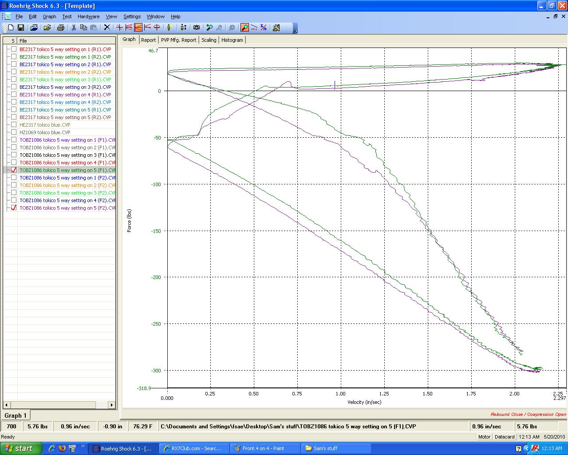Open toolbar options dropdown arrow
This screenshot has height=455, width=568.
pyautogui.click(x=296, y=30)
